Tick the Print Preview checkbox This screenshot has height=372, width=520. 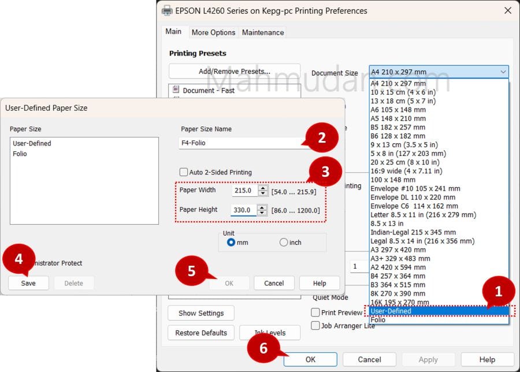click(x=315, y=313)
